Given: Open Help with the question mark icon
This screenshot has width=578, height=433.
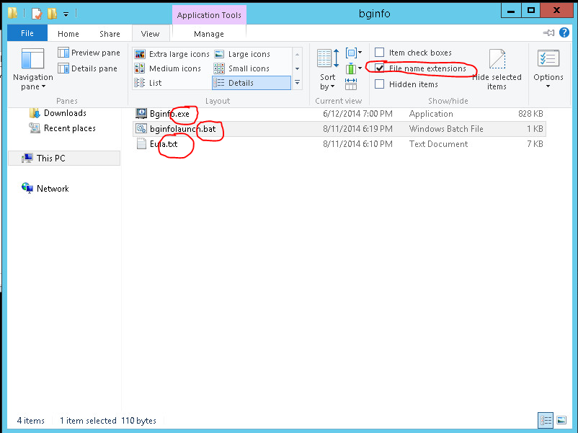Looking at the screenshot, I should click(564, 33).
